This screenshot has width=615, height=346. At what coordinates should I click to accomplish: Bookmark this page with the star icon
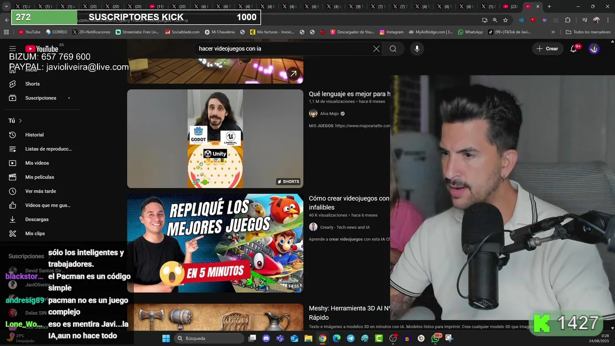pos(505,20)
